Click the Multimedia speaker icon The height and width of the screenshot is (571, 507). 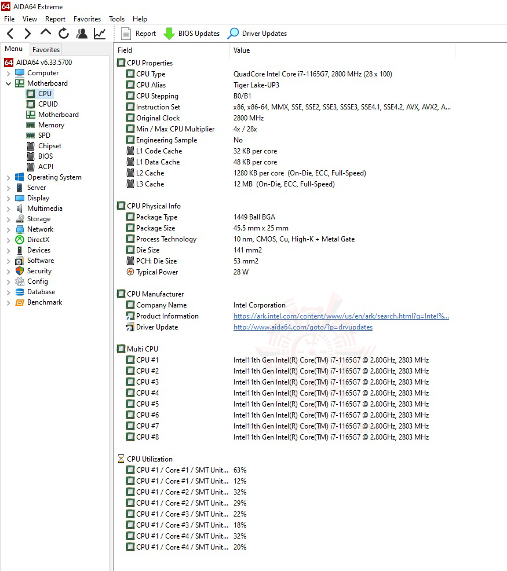click(x=20, y=208)
